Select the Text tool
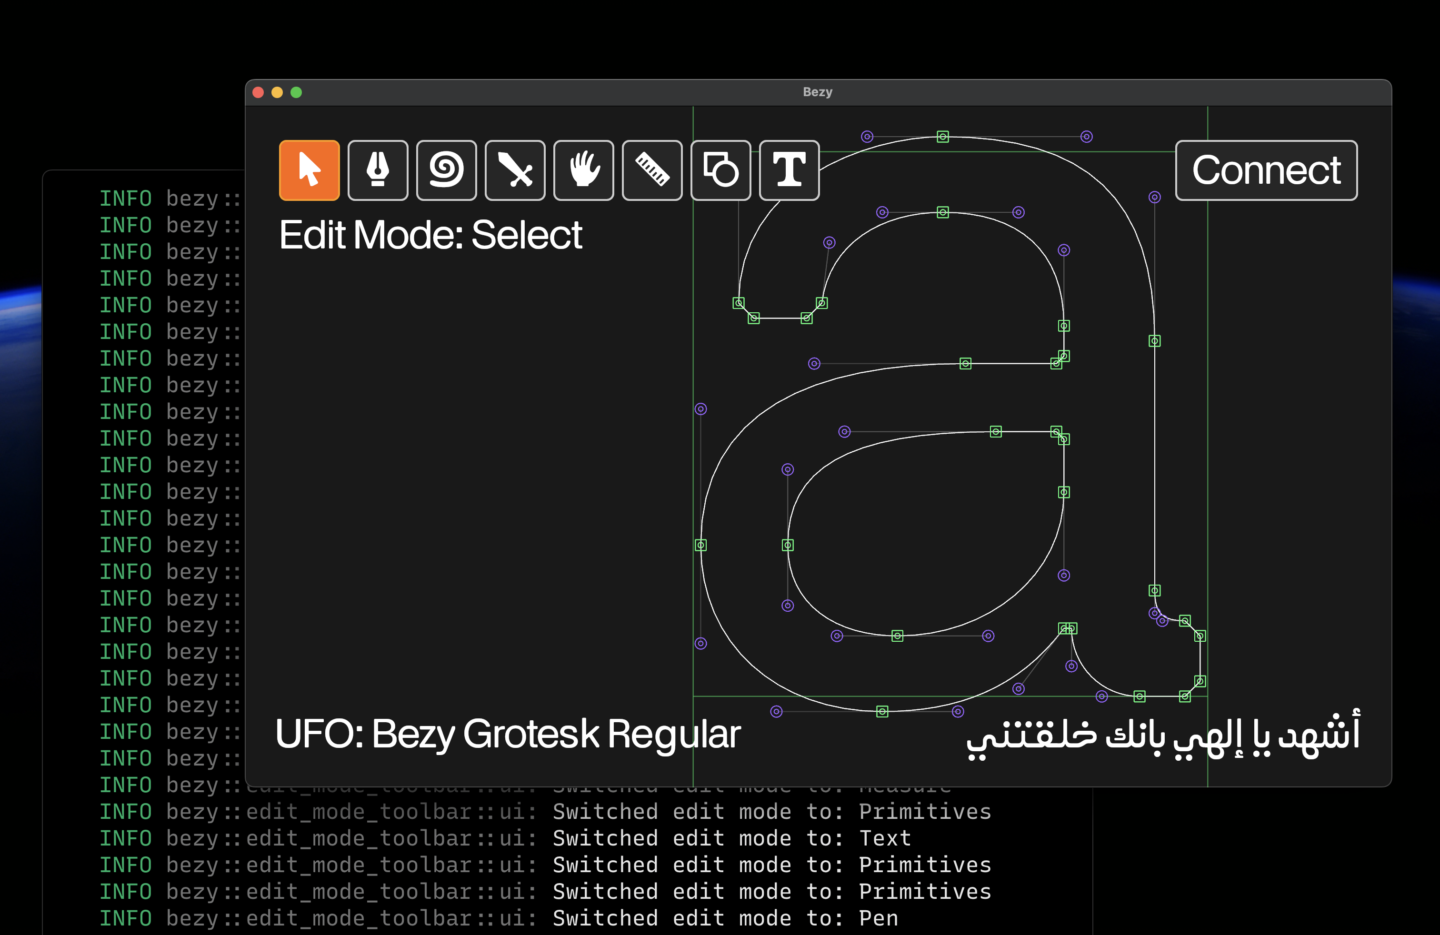Screen dimensions: 1440x935 789,170
